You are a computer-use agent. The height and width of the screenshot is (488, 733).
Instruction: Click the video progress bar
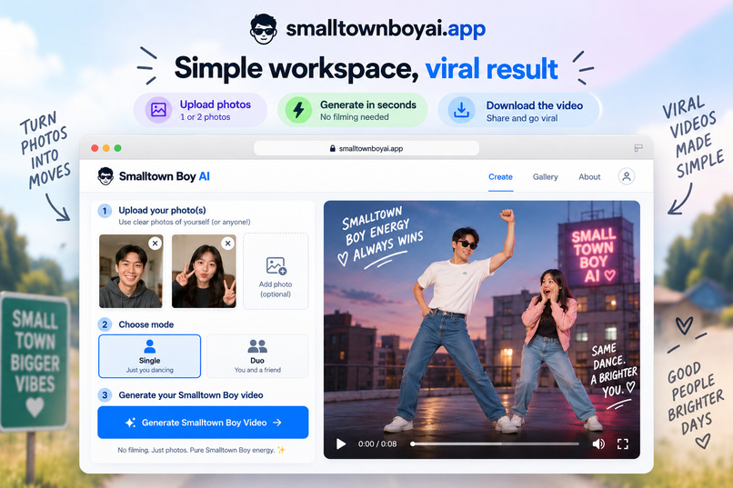495,443
